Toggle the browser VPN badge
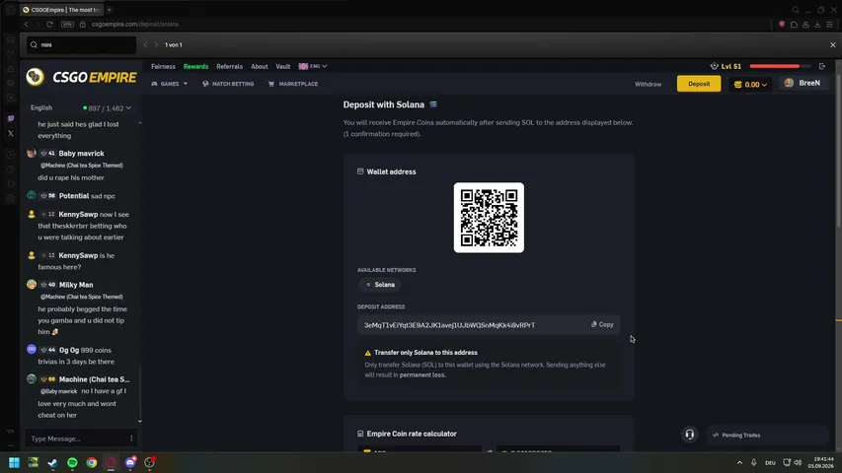Viewport: 842px width, 473px height. [67, 24]
